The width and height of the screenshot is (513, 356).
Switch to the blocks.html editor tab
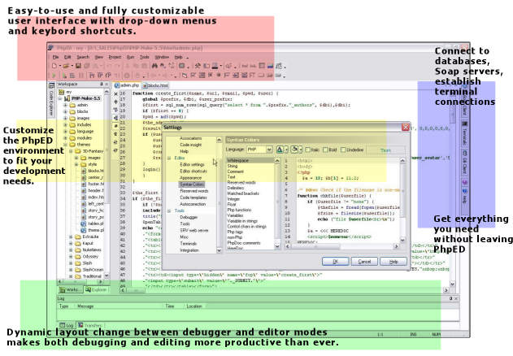tap(155, 85)
